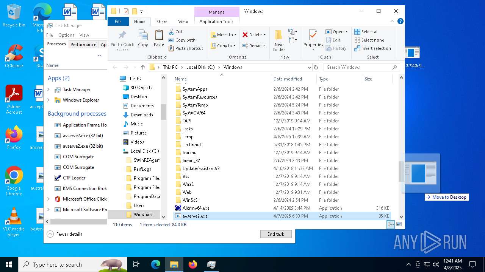Open Firefox from the taskbar

pyautogui.click(x=193, y=264)
